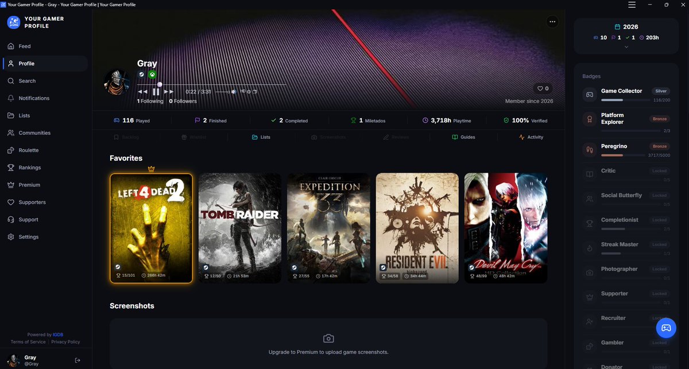The width and height of the screenshot is (689, 369).
Task: Click the hamburger menu in title bar
Action: coord(632,5)
